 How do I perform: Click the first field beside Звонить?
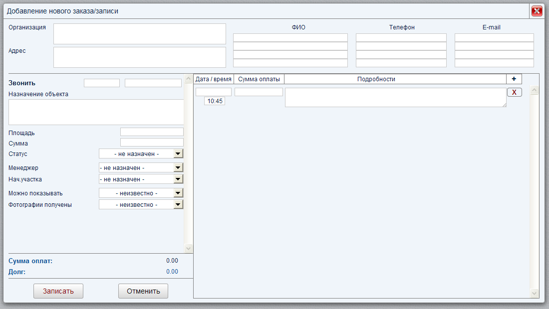[x=102, y=83]
